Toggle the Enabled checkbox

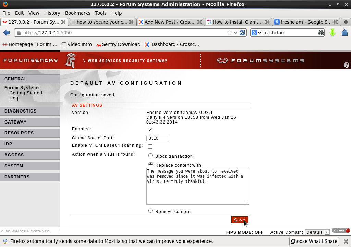pos(150,130)
